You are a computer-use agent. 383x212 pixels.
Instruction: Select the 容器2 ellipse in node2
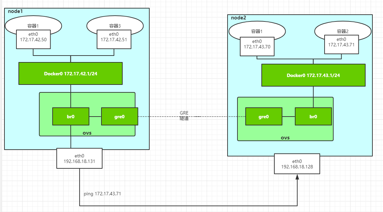coord(343,31)
